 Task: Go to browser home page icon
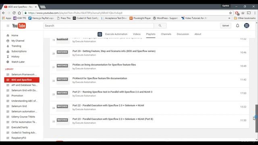19,13
